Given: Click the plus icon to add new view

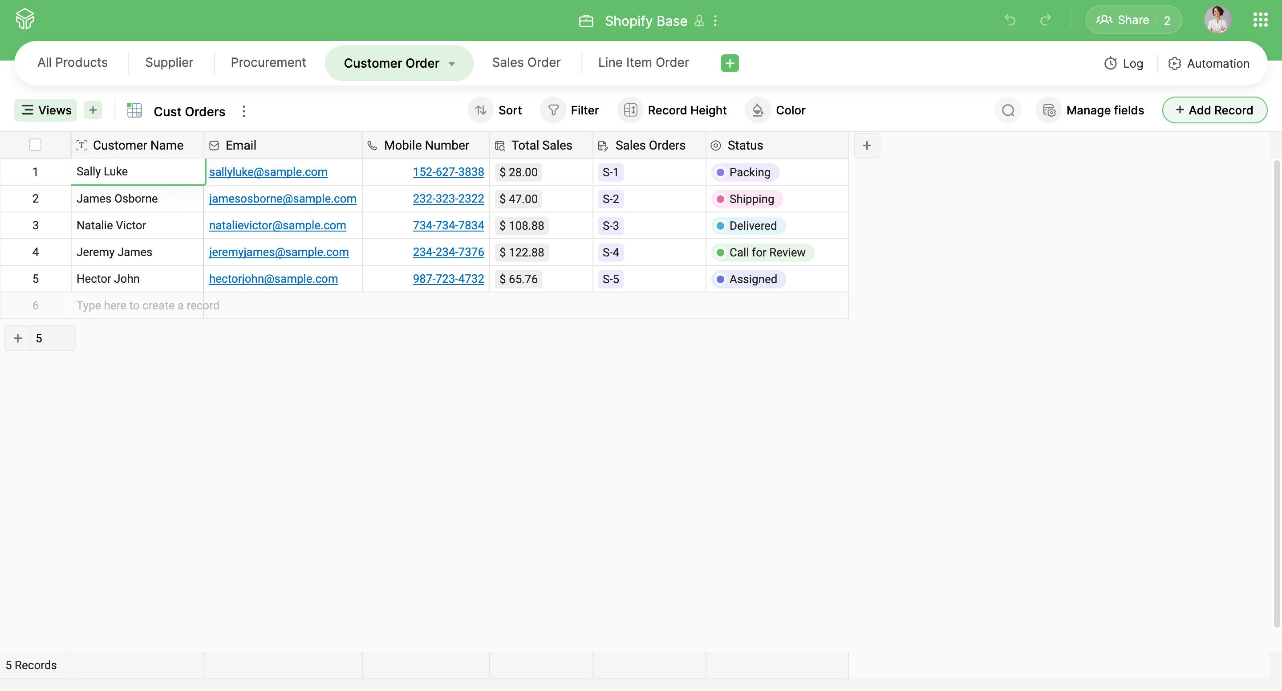Looking at the screenshot, I should (93, 110).
